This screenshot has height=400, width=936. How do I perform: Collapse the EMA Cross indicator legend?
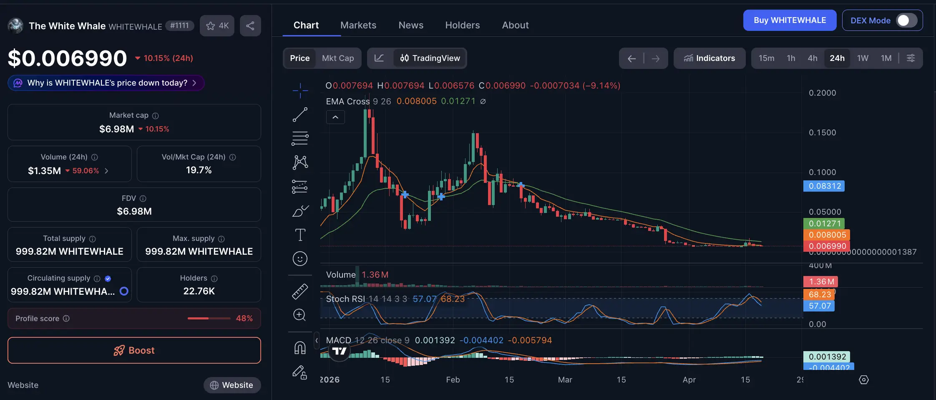coord(335,117)
